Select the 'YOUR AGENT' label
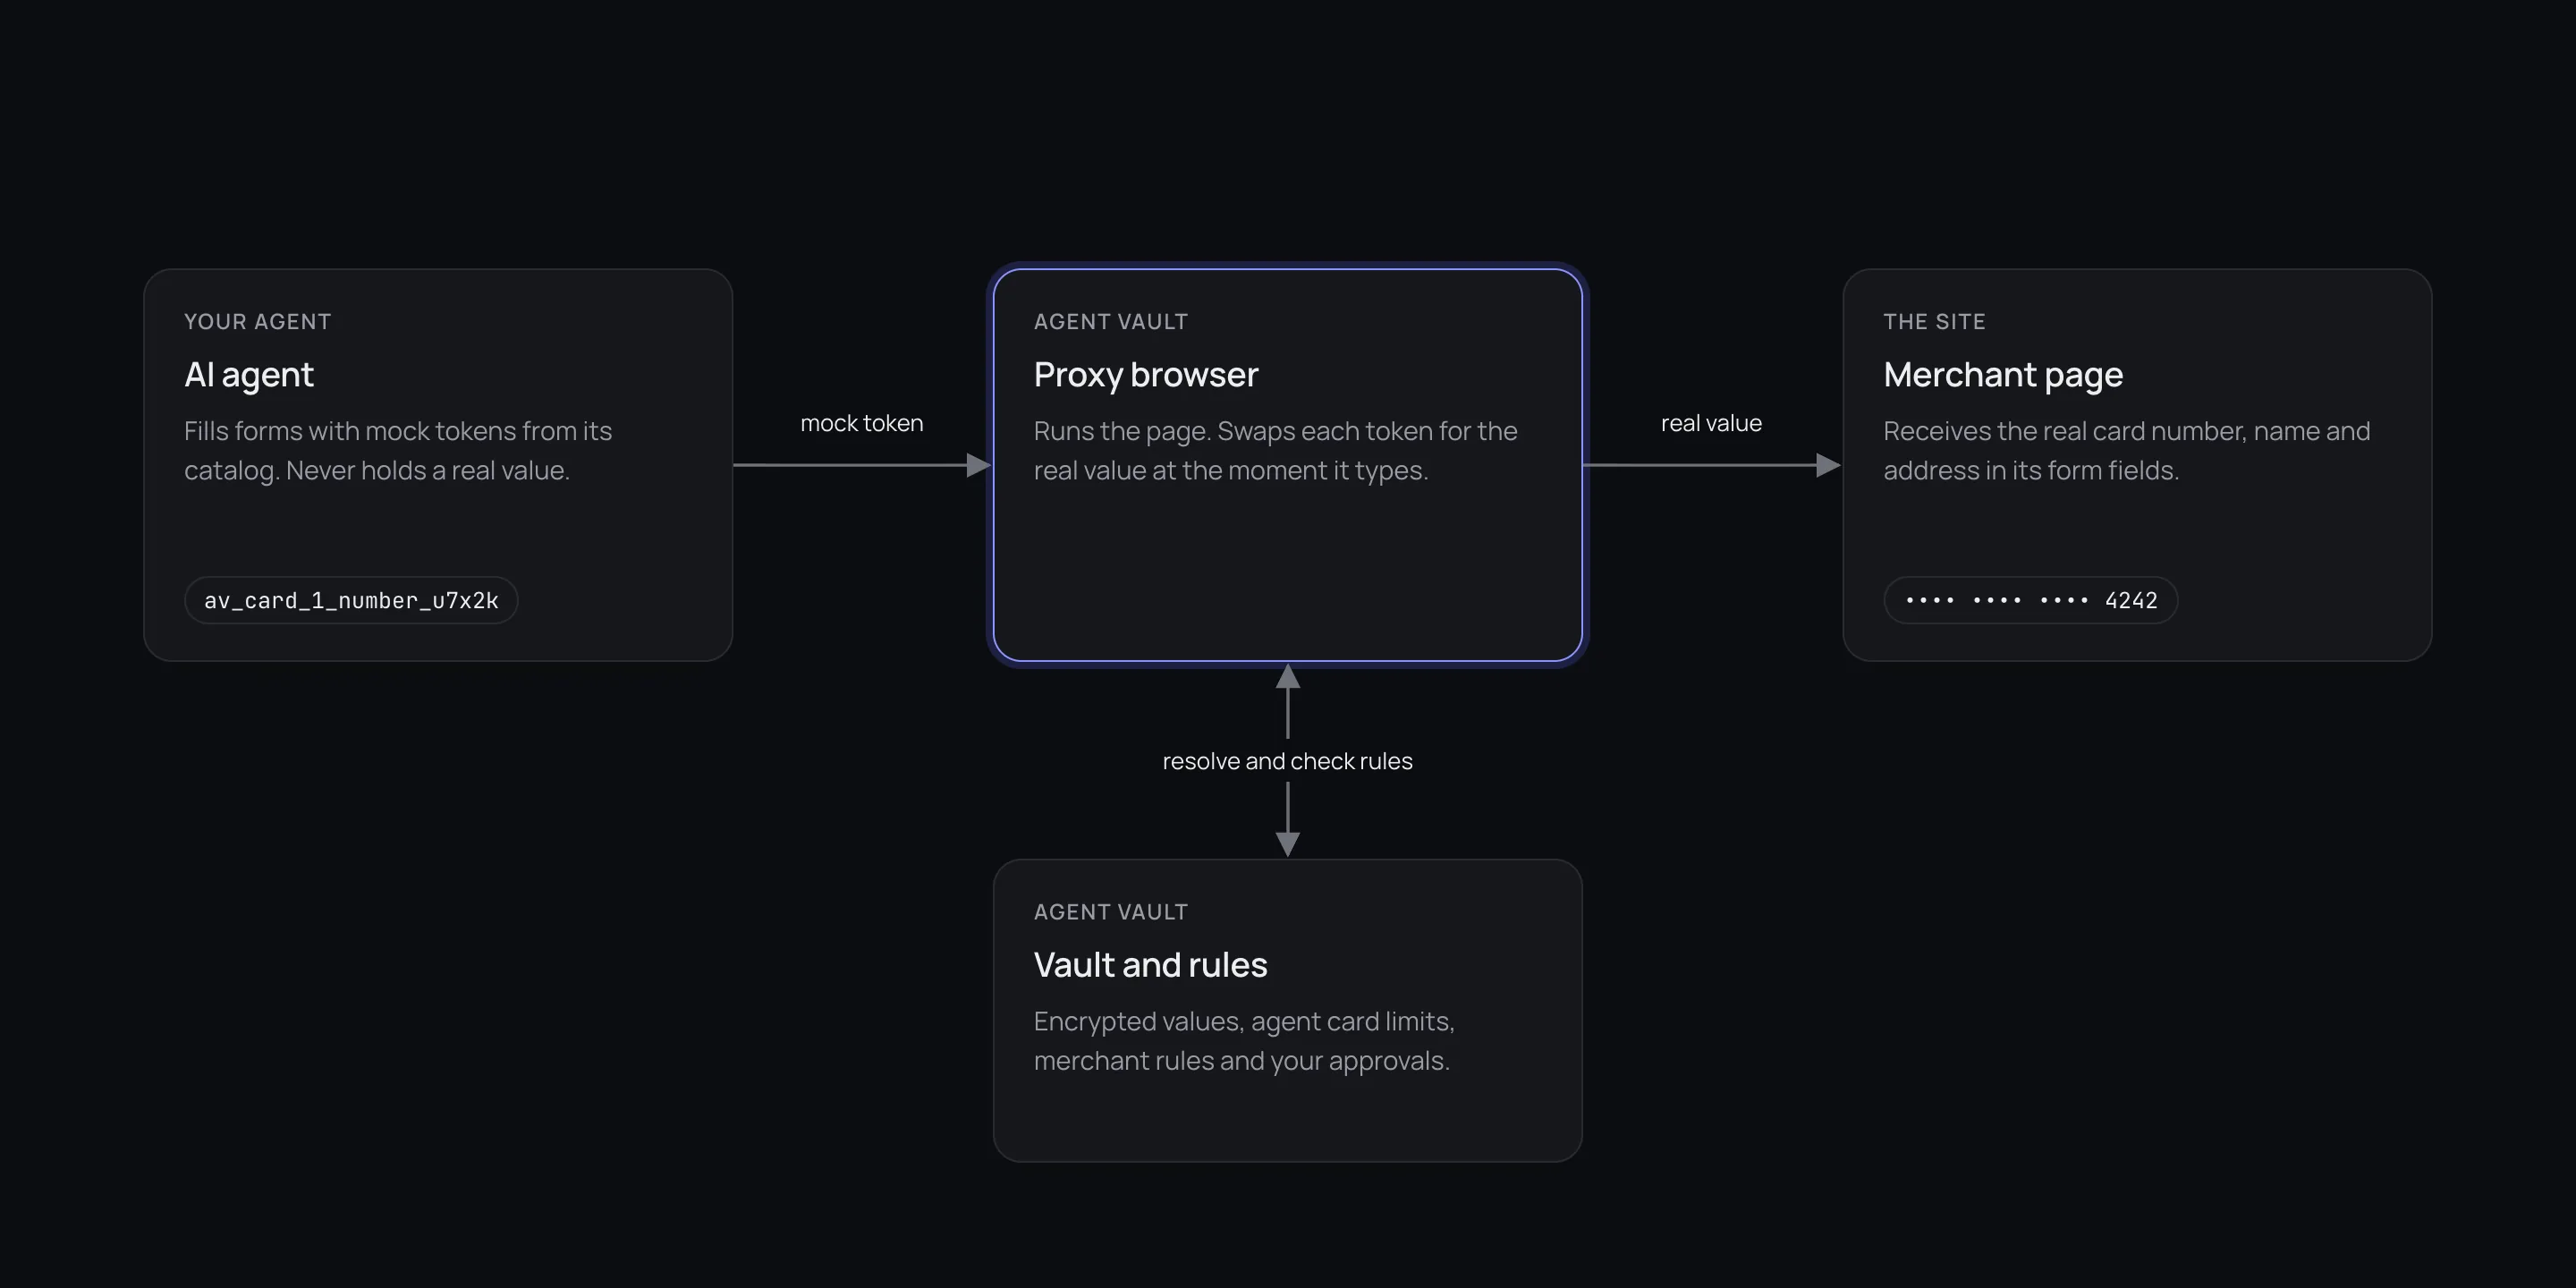 click(x=257, y=322)
